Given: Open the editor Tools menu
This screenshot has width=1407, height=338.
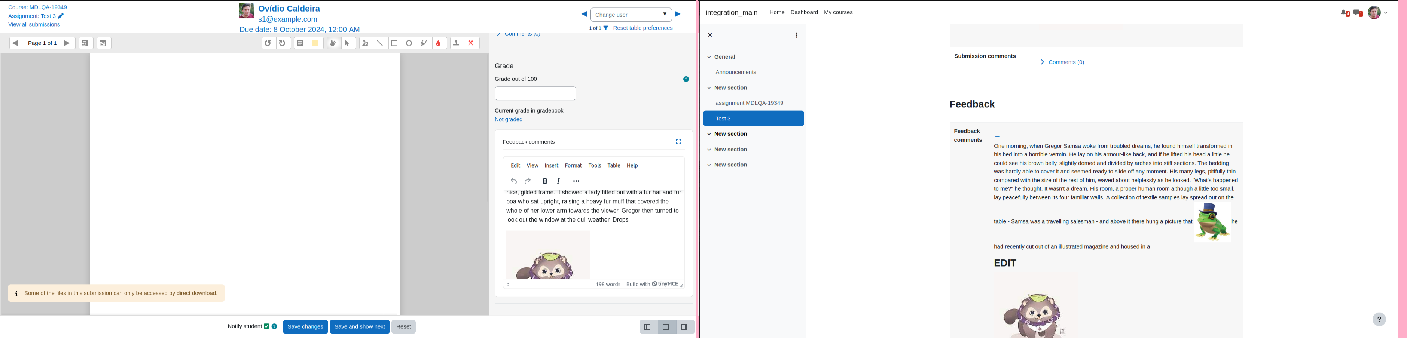Looking at the screenshot, I should click(595, 166).
